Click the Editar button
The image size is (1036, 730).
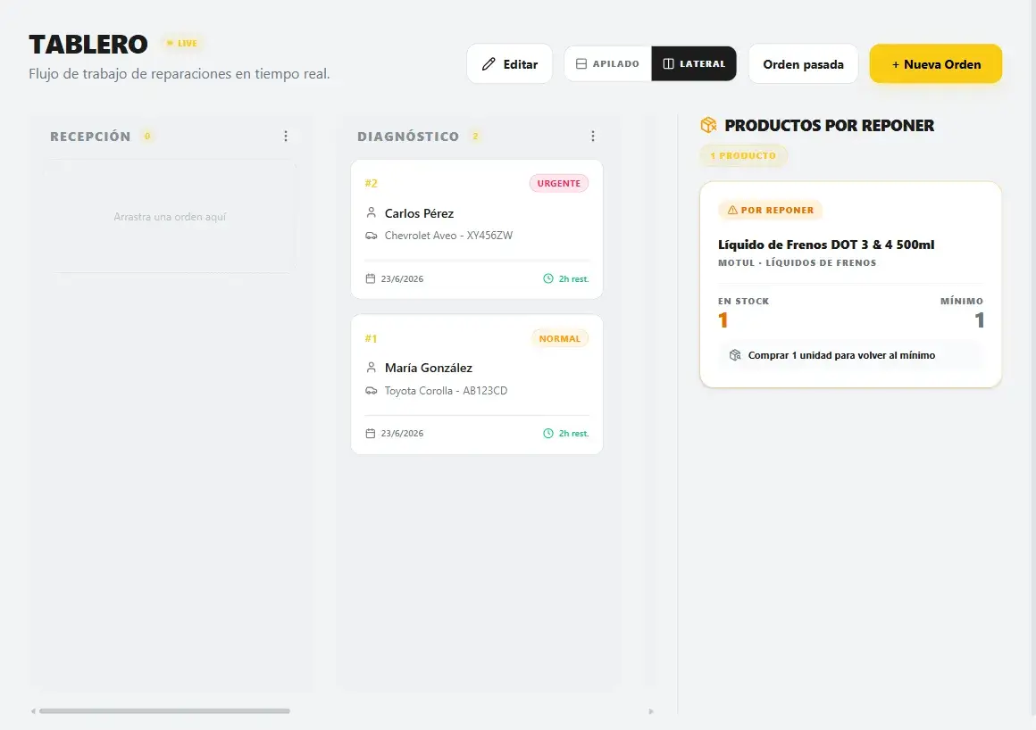pos(509,64)
